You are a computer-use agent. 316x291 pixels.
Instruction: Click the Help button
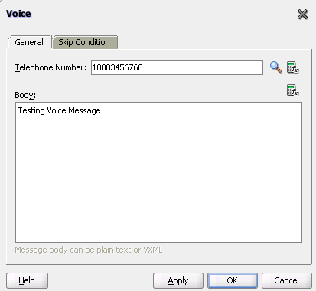[x=27, y=280]
